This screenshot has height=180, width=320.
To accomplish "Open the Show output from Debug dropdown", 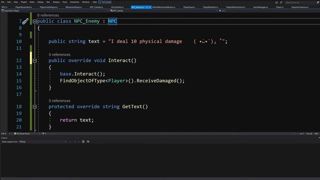I will pos(43,141).
